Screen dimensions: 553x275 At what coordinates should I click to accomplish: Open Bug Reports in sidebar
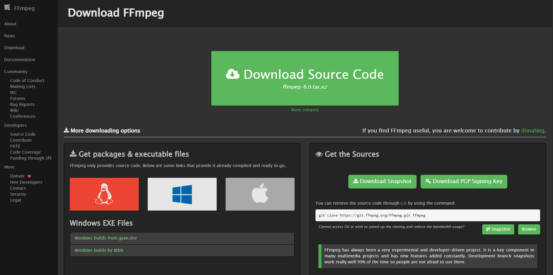click(x=22, y=104)
